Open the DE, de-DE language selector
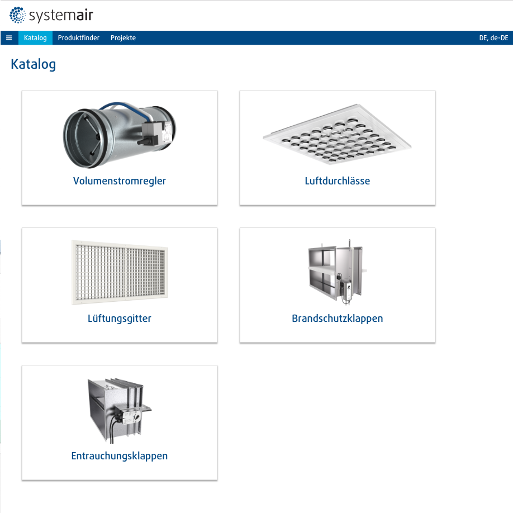This screenshot has height=513, width=513. coord(493,38)
